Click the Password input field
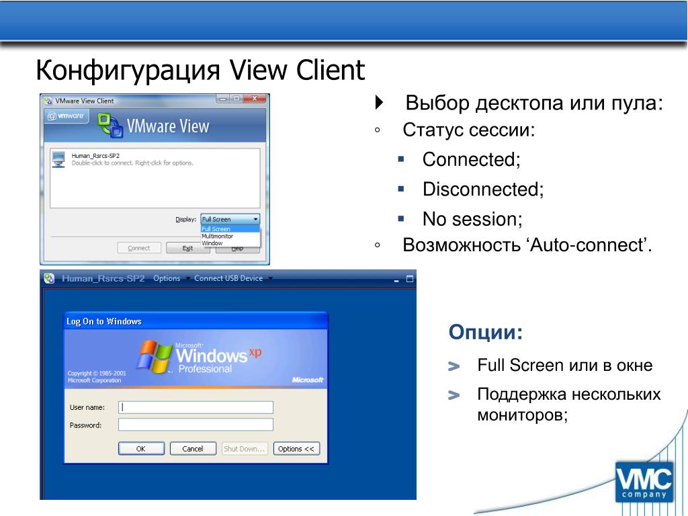The image size is (688, 516). click(196, 425)
